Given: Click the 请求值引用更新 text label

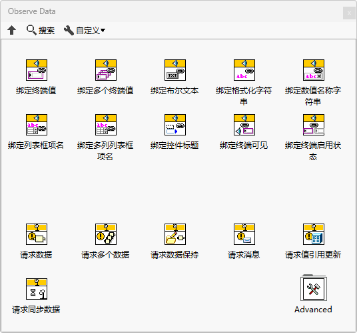Looking at the screenshot, I should click(313, 255).
